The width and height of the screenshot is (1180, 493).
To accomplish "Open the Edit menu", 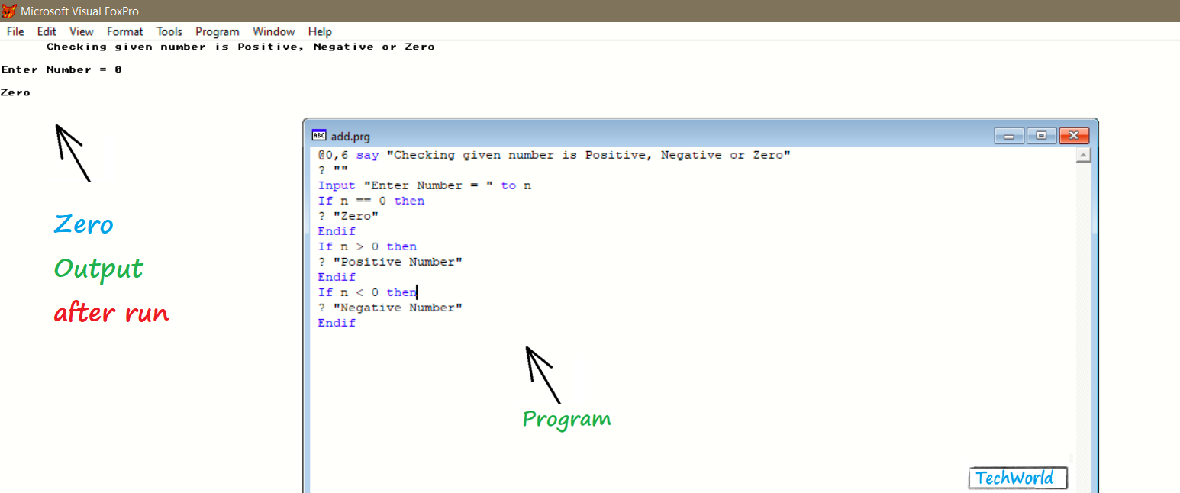I will click(46, 31).
